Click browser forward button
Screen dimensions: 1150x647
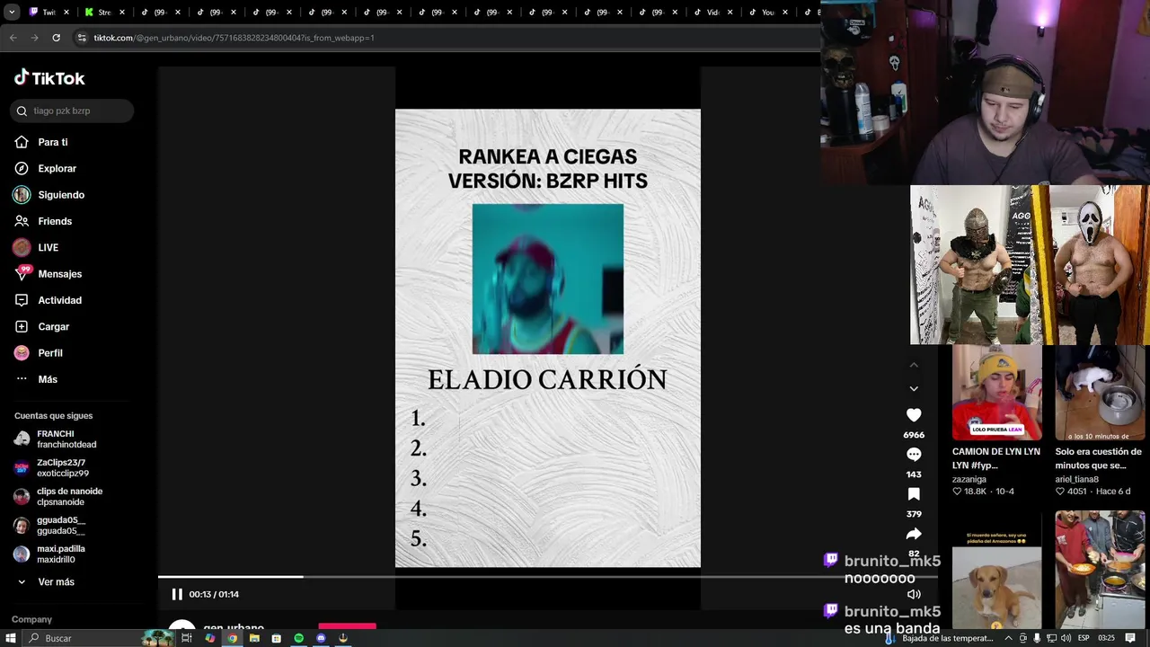[34, 38]
